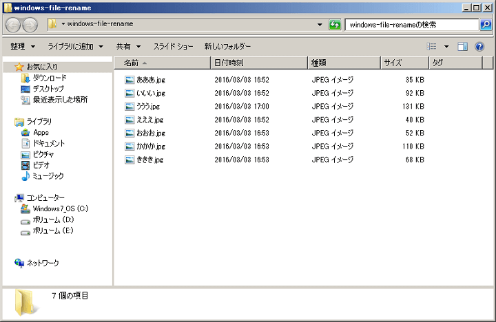Image resolution: width=496 pixels, height=322 pixels.
Task: Open Help via the blue question mark icon
Action: 479,47
